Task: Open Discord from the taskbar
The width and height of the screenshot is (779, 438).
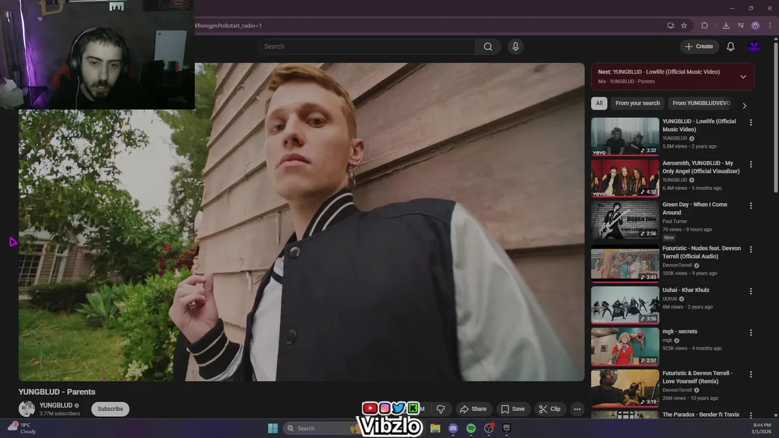Action: 453,428
